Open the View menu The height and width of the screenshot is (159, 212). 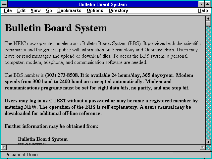pyautogui.click(x=36, y=11)
